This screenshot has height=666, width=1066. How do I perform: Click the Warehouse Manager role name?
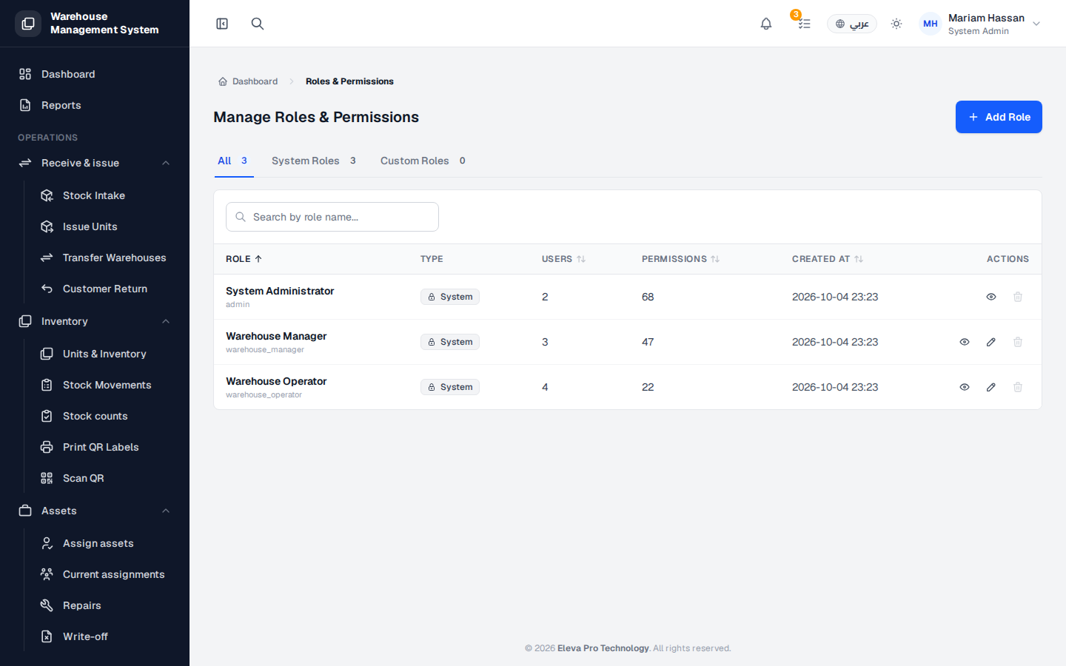276,336
